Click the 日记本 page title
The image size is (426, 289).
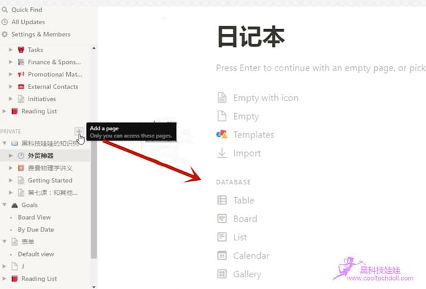(251, 37)
